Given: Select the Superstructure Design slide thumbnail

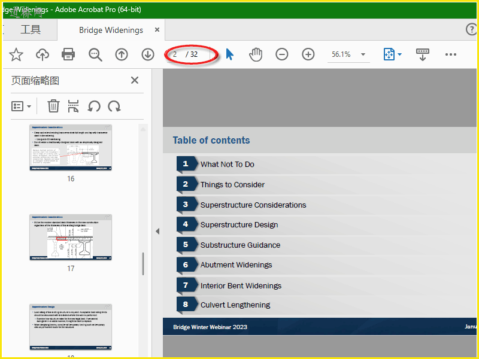Looking at the screenshot, I should [71, 327].
